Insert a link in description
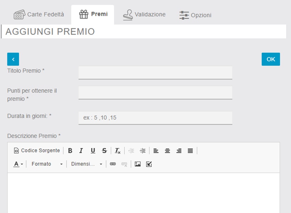 (113, 164)
